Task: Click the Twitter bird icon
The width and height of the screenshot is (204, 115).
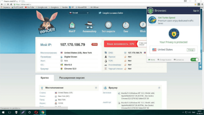Action: 100,13
